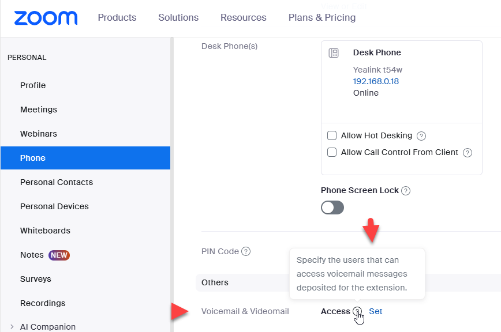Click the Set link for voicemail access
This screenshot has width=501, height=332.
coord(376,311)
